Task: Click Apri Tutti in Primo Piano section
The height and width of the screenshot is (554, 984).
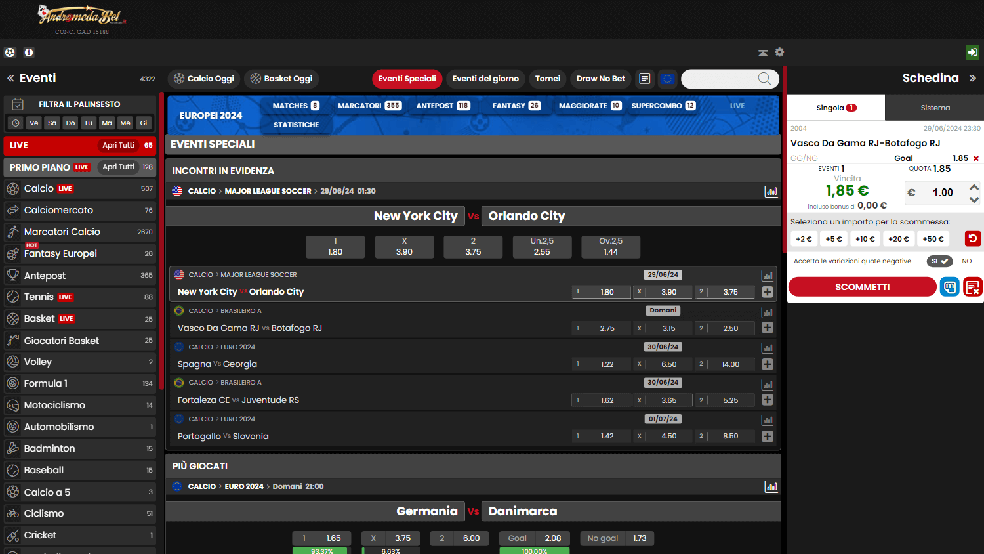Action: (118, 167)
